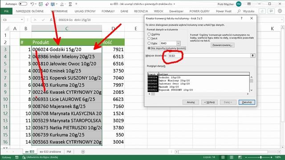
Task: Click preview scroll up arrow
Action: coord(252,77)
